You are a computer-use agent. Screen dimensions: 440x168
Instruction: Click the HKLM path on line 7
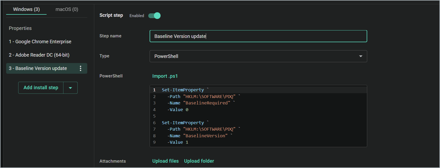pyautogui.click(x=209, y=129)
